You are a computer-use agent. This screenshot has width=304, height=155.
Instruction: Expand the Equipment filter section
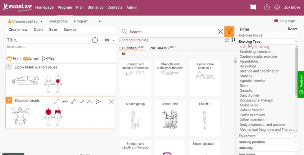click(x=267, y=136)
